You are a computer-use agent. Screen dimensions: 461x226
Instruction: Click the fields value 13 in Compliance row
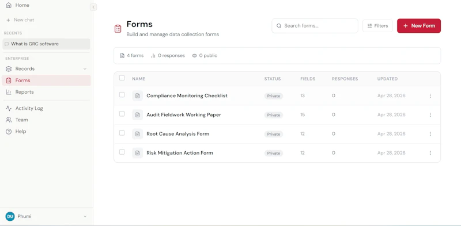click(x=303, y=95)
